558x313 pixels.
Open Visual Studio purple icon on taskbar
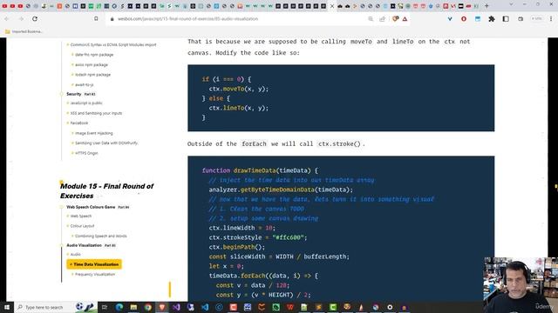pos(176,307)
